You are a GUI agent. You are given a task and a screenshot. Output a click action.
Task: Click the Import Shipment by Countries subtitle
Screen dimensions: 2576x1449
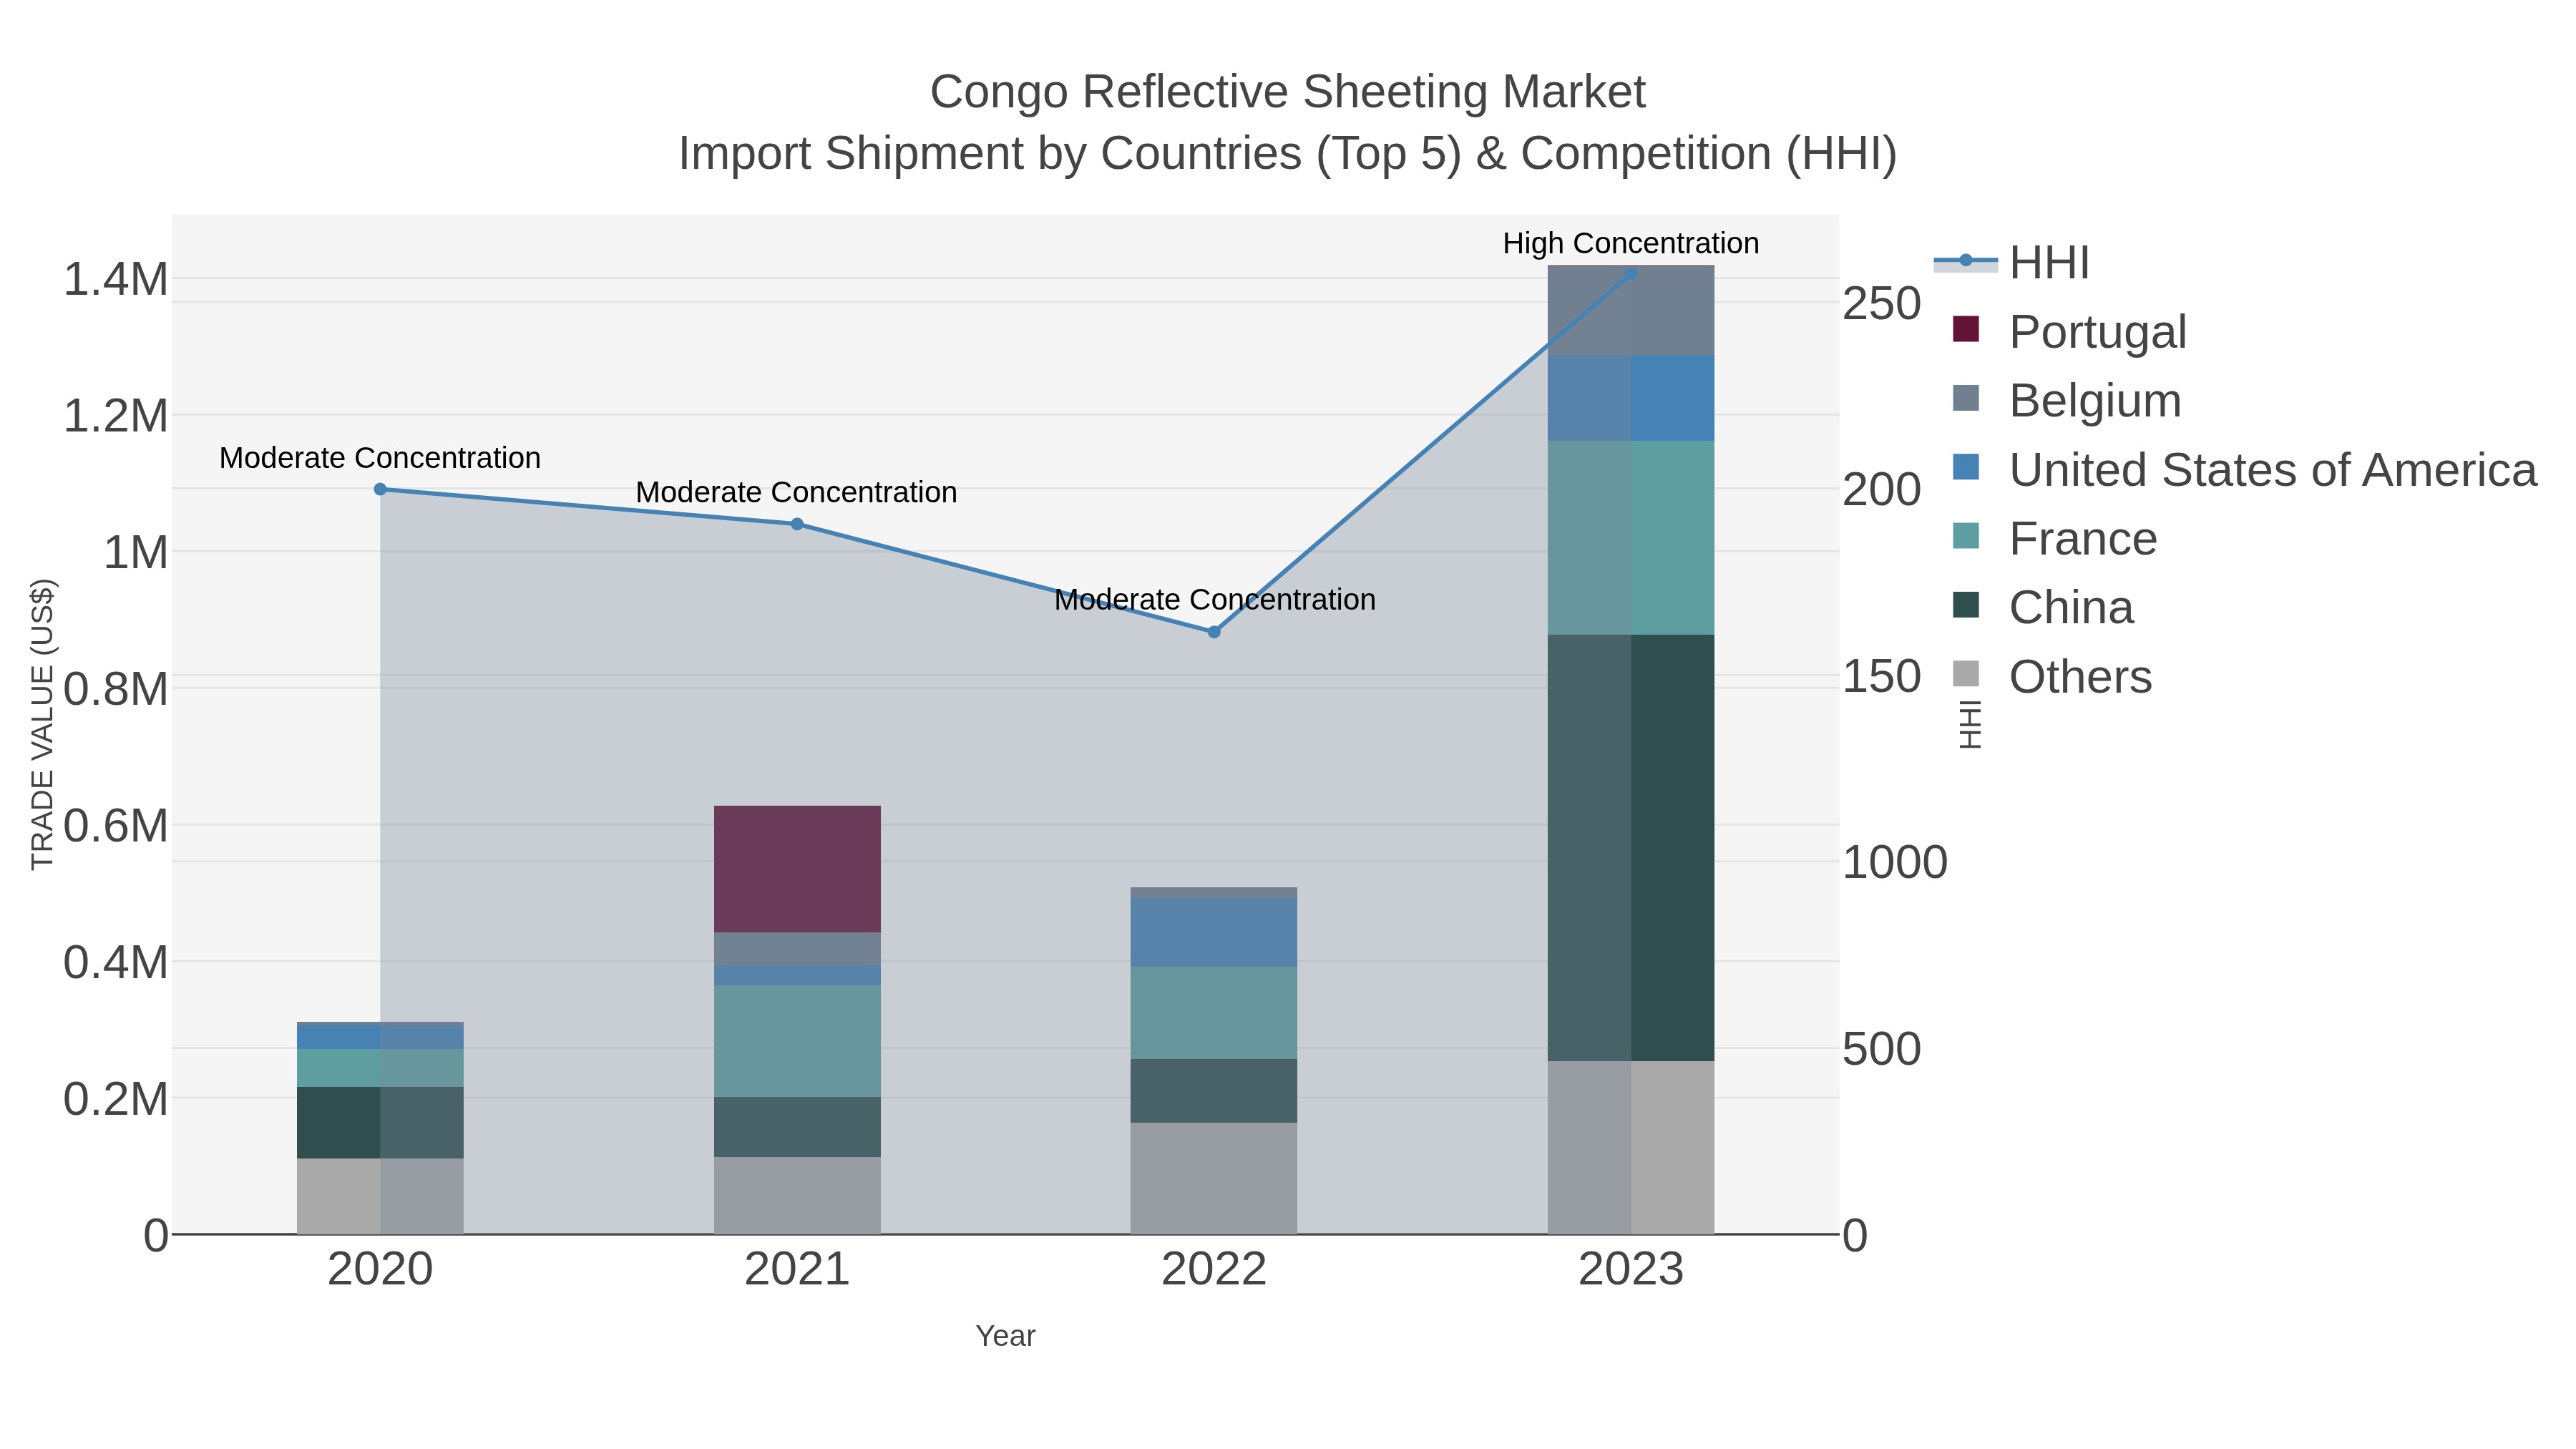pyautogui.click(x=1288, y=154)
